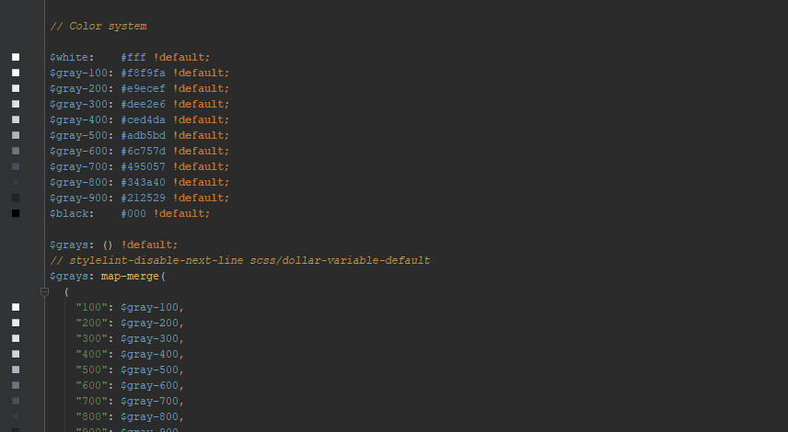Open color preview for $gray-200 declaration

click(x=16, y=88)
